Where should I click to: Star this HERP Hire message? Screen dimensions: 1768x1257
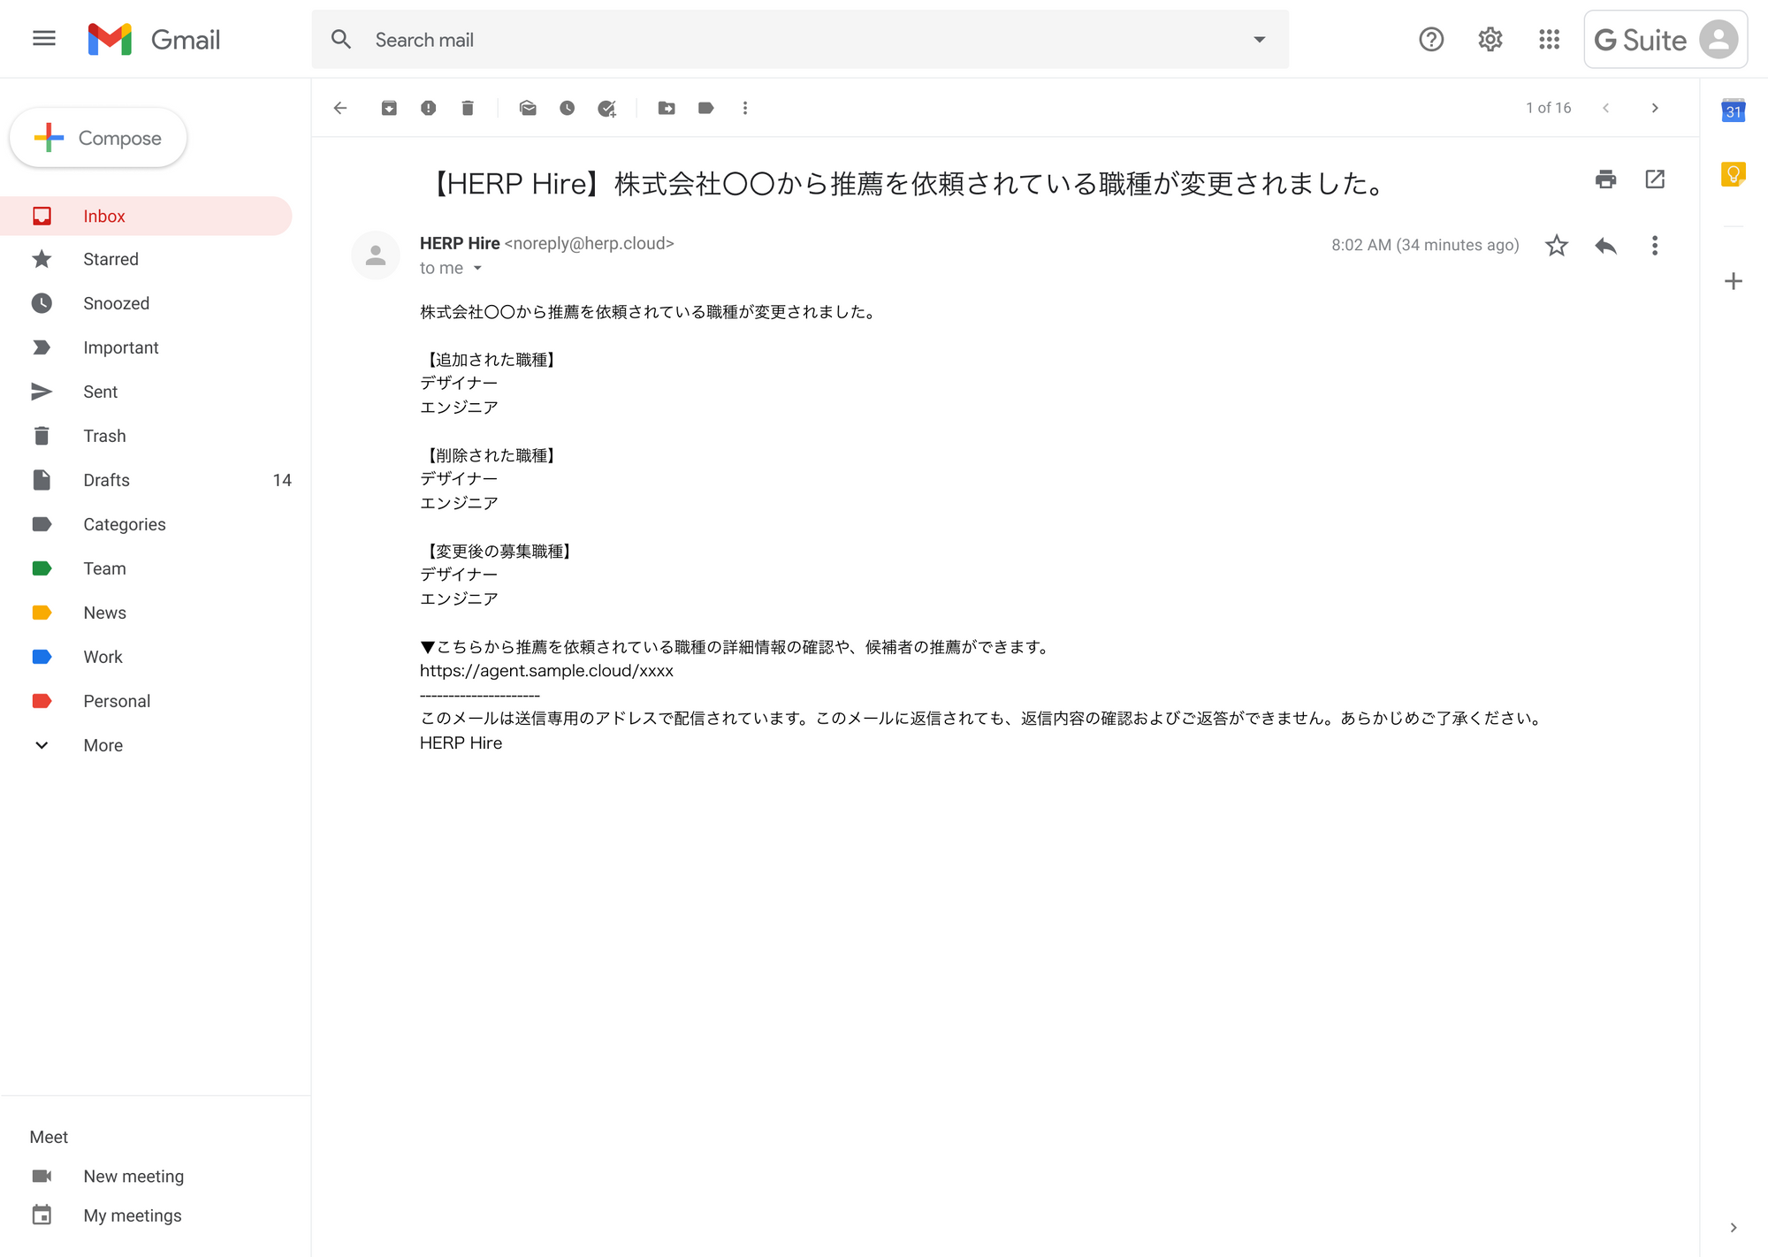point(1556,245)
